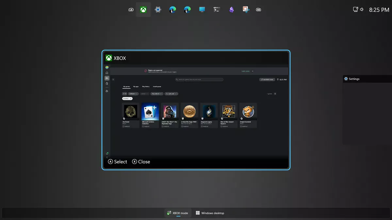
Task: Open the filter count button beside Platform
Action: click(x=124, y=94)
